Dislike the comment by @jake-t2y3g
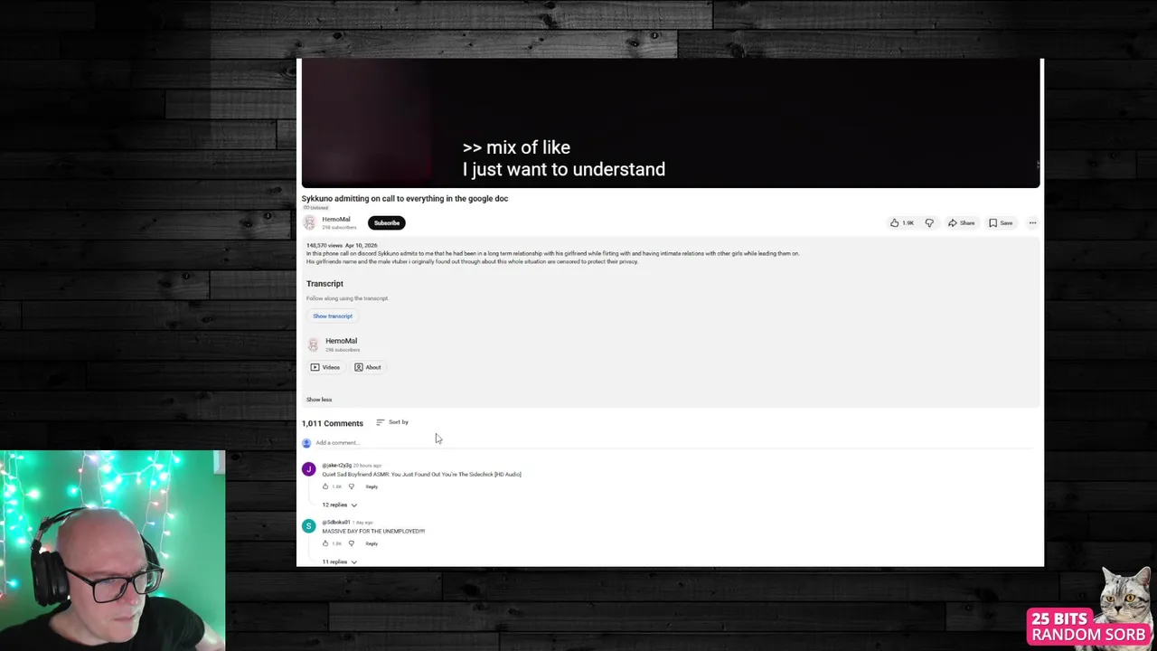Screen dimensions: 1157x651 coord(352,486)
